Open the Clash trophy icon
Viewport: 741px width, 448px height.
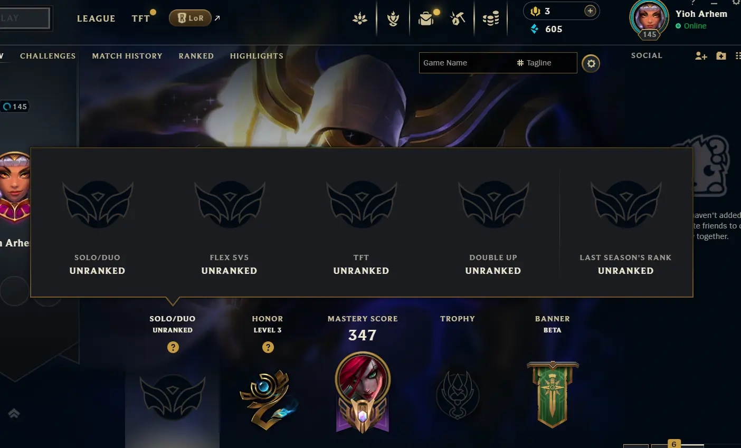point(393,19)
